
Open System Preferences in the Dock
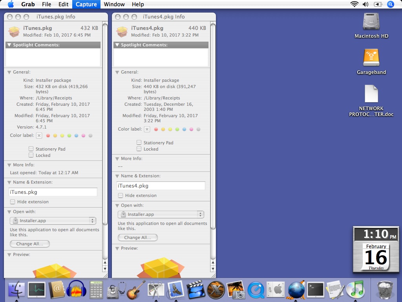pos(276,290)
